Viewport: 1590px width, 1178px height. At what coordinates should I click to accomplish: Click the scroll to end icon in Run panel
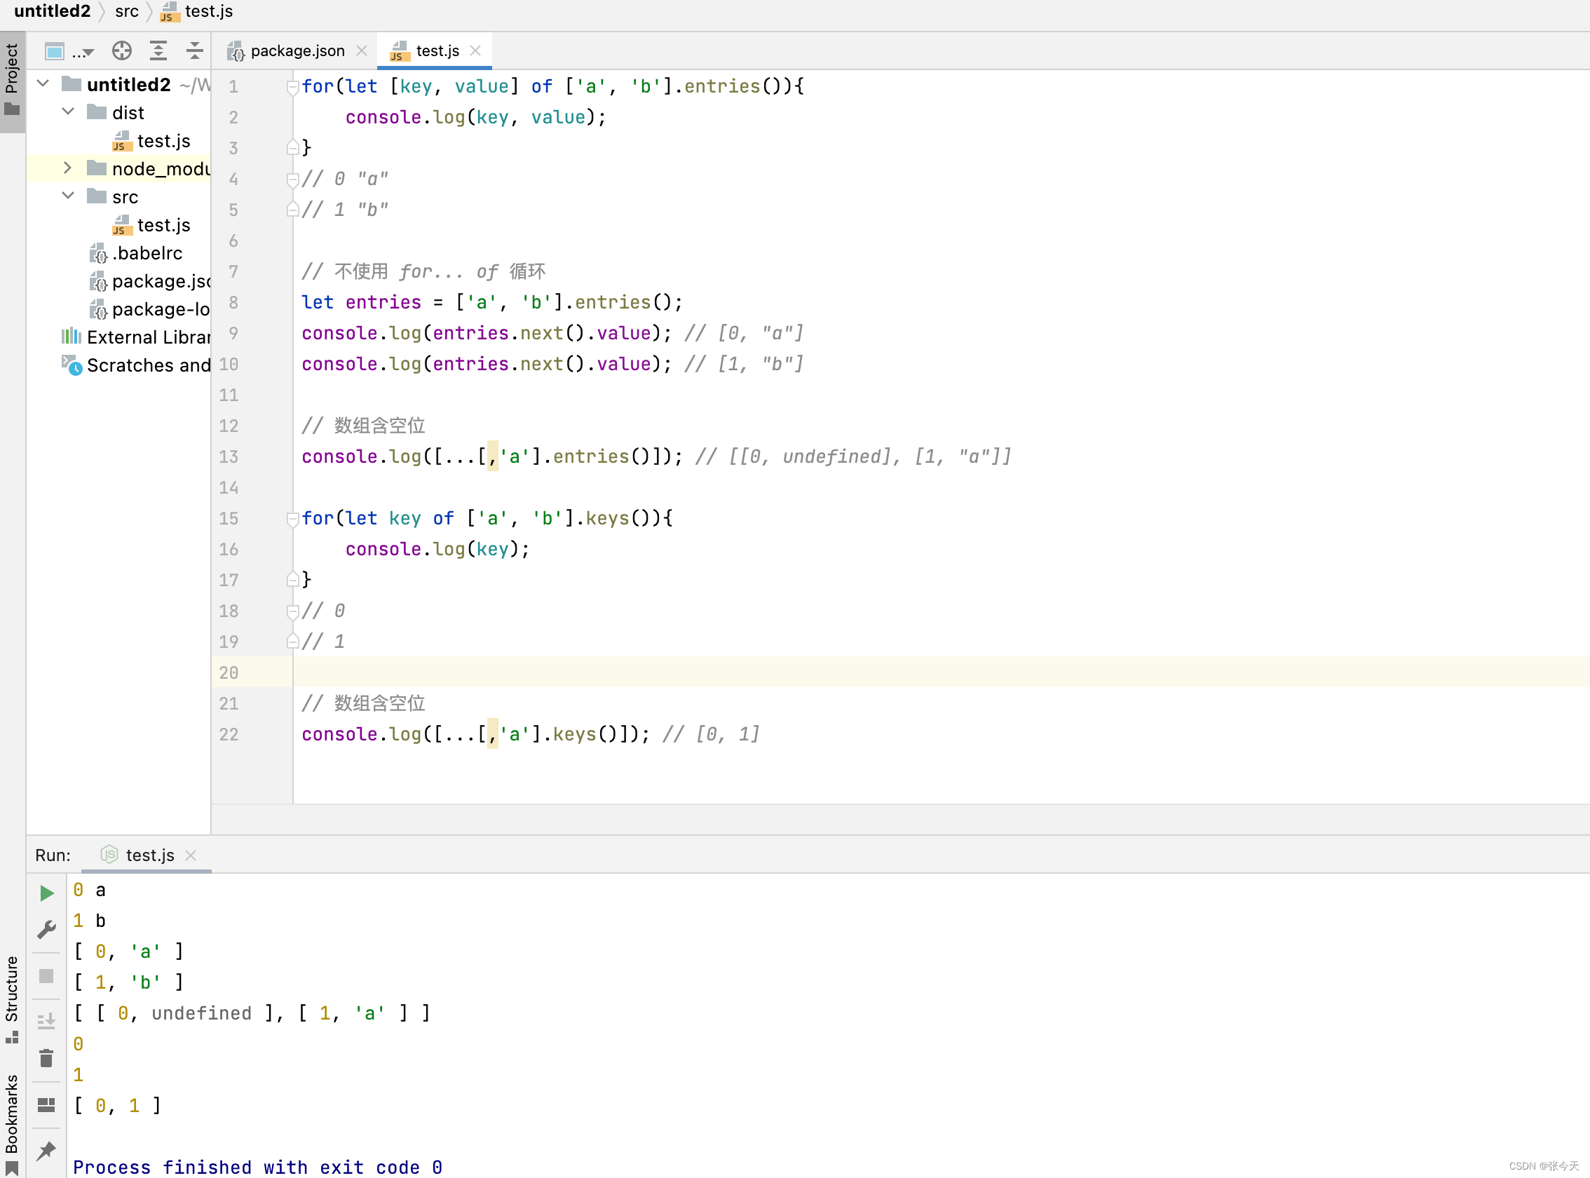tap(46, 1021)
